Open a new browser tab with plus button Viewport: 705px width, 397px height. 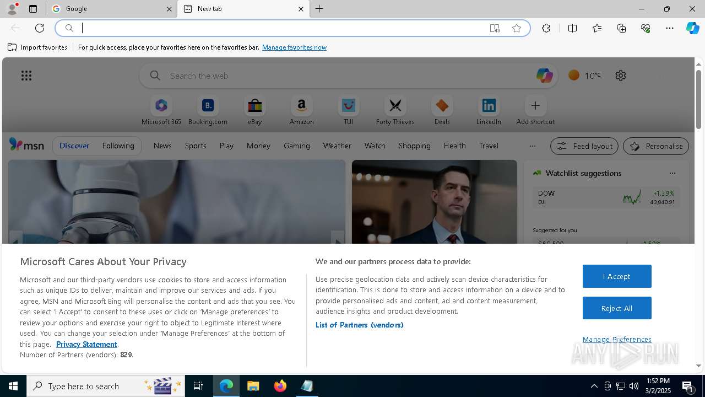coord(319,9)
